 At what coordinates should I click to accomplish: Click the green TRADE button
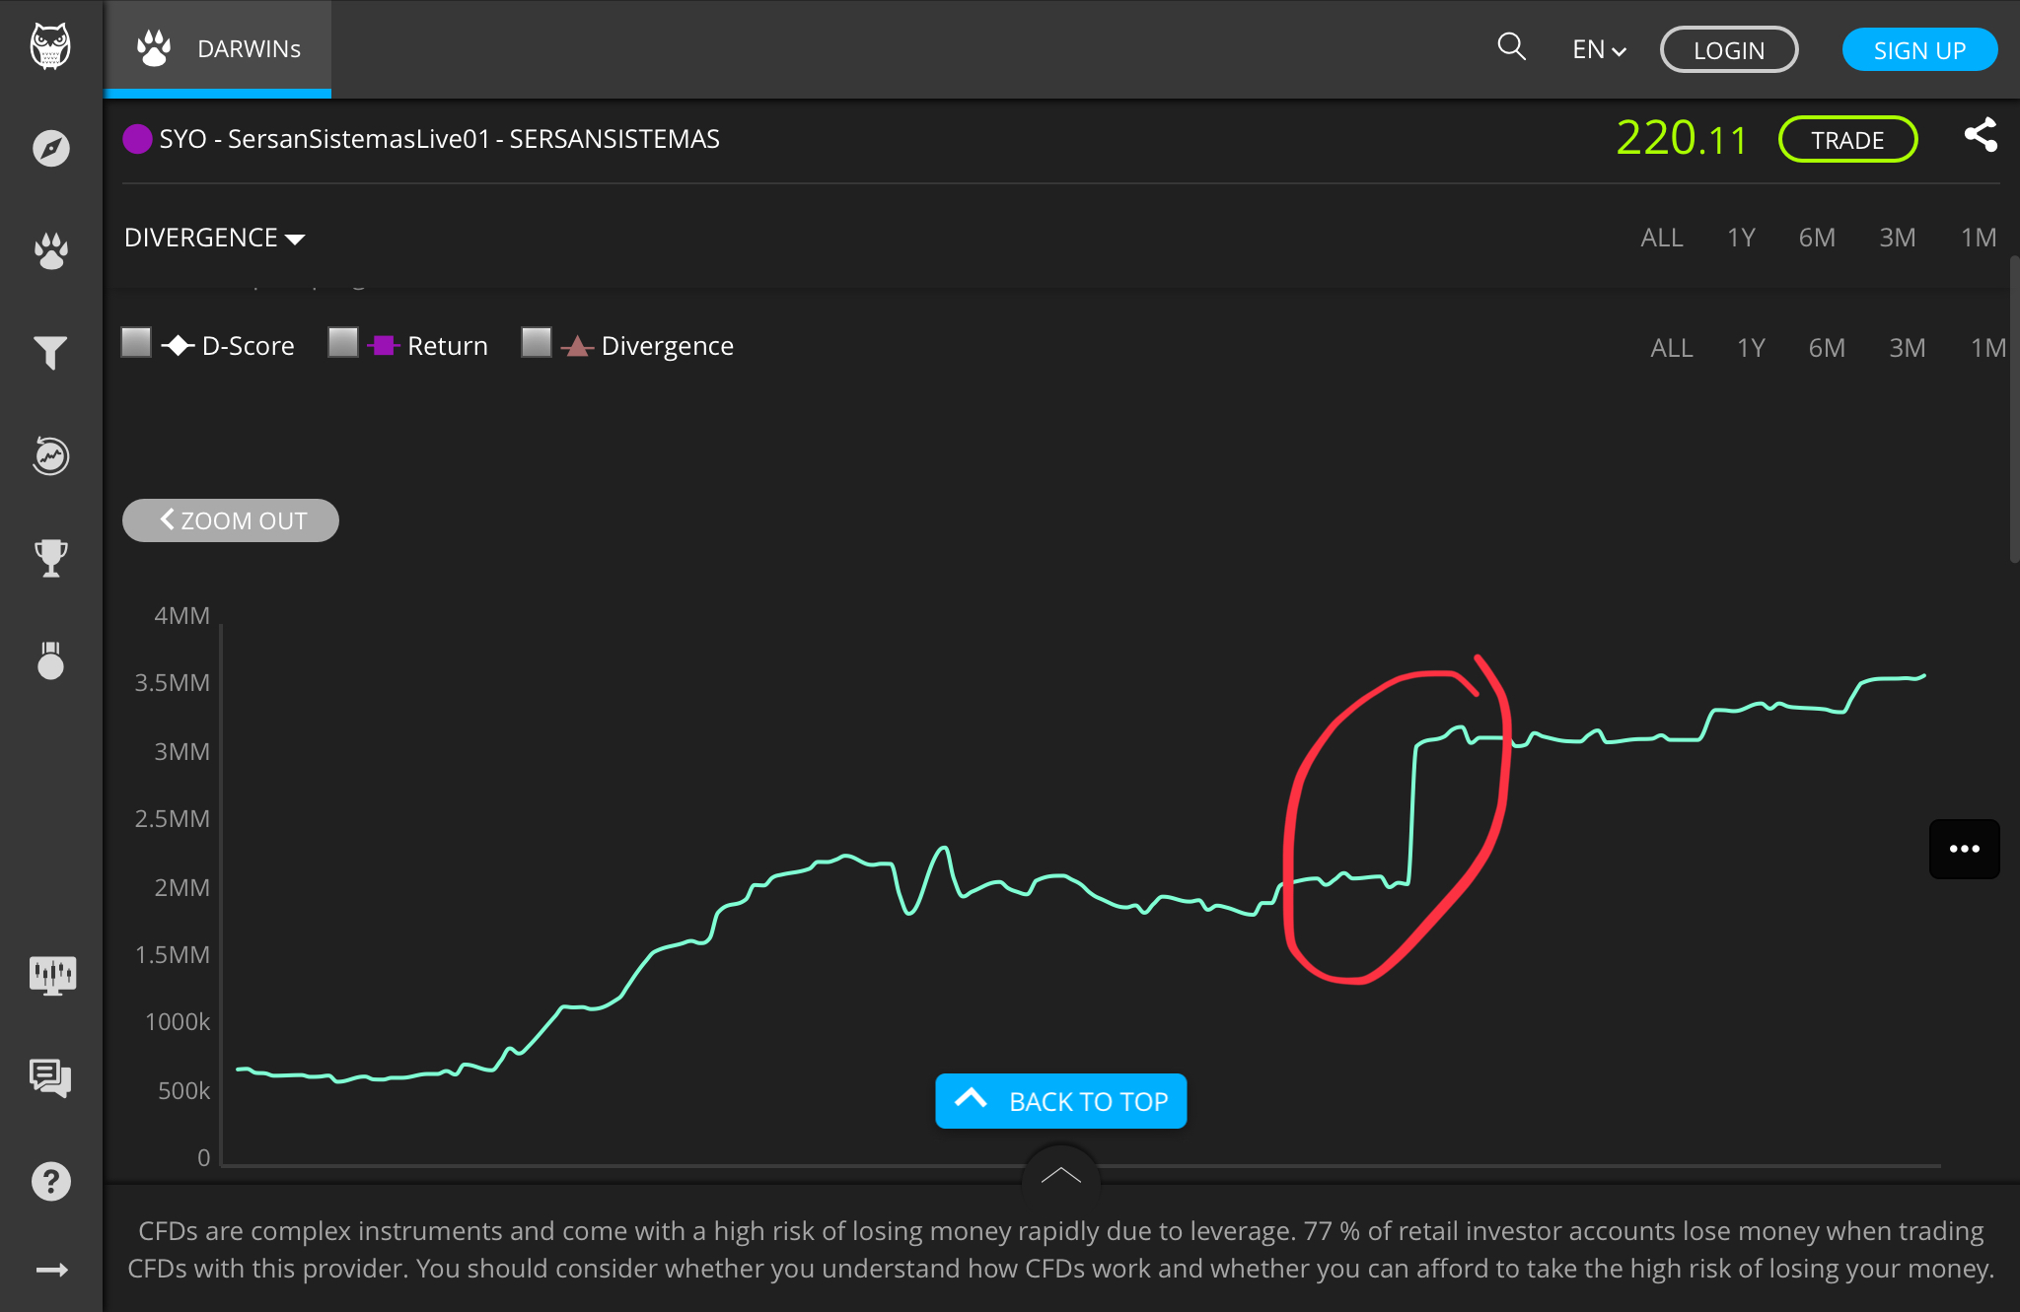(1847, 140)
